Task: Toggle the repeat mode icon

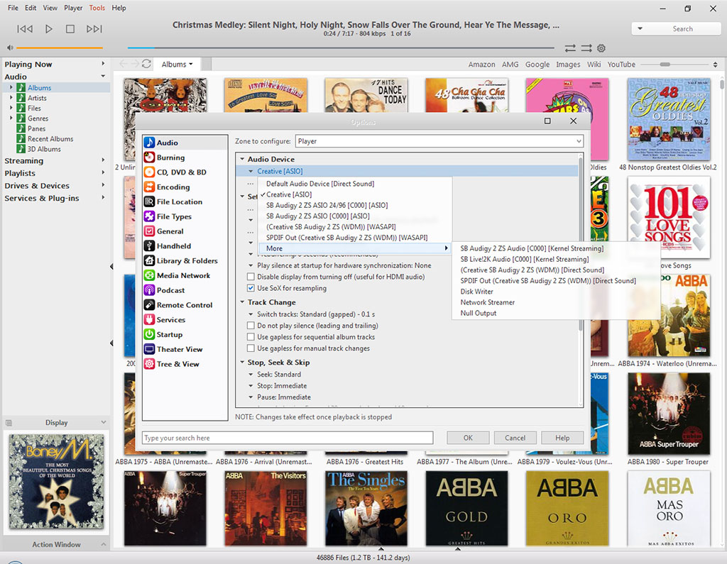Action: [570, 48]
